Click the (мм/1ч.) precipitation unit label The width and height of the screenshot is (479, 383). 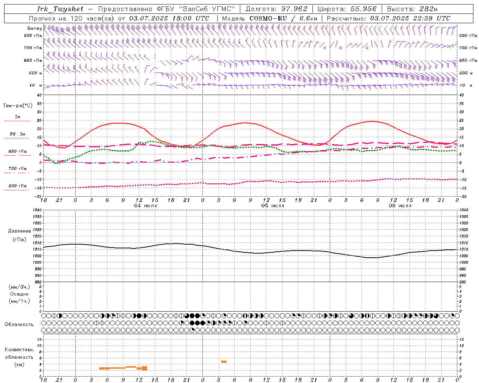tap(19, 301)
